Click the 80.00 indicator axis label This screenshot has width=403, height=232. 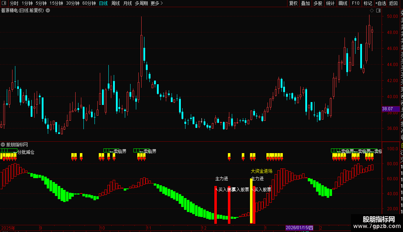point(392,163)
